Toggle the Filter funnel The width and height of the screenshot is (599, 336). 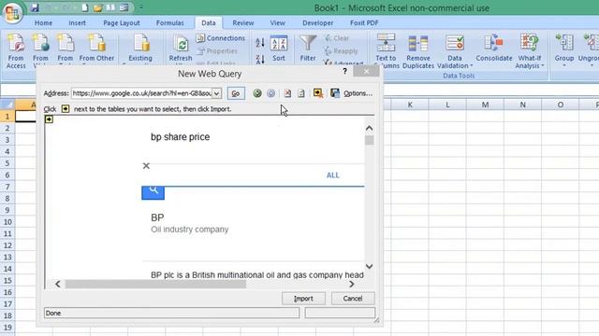[x=308, y=49]
